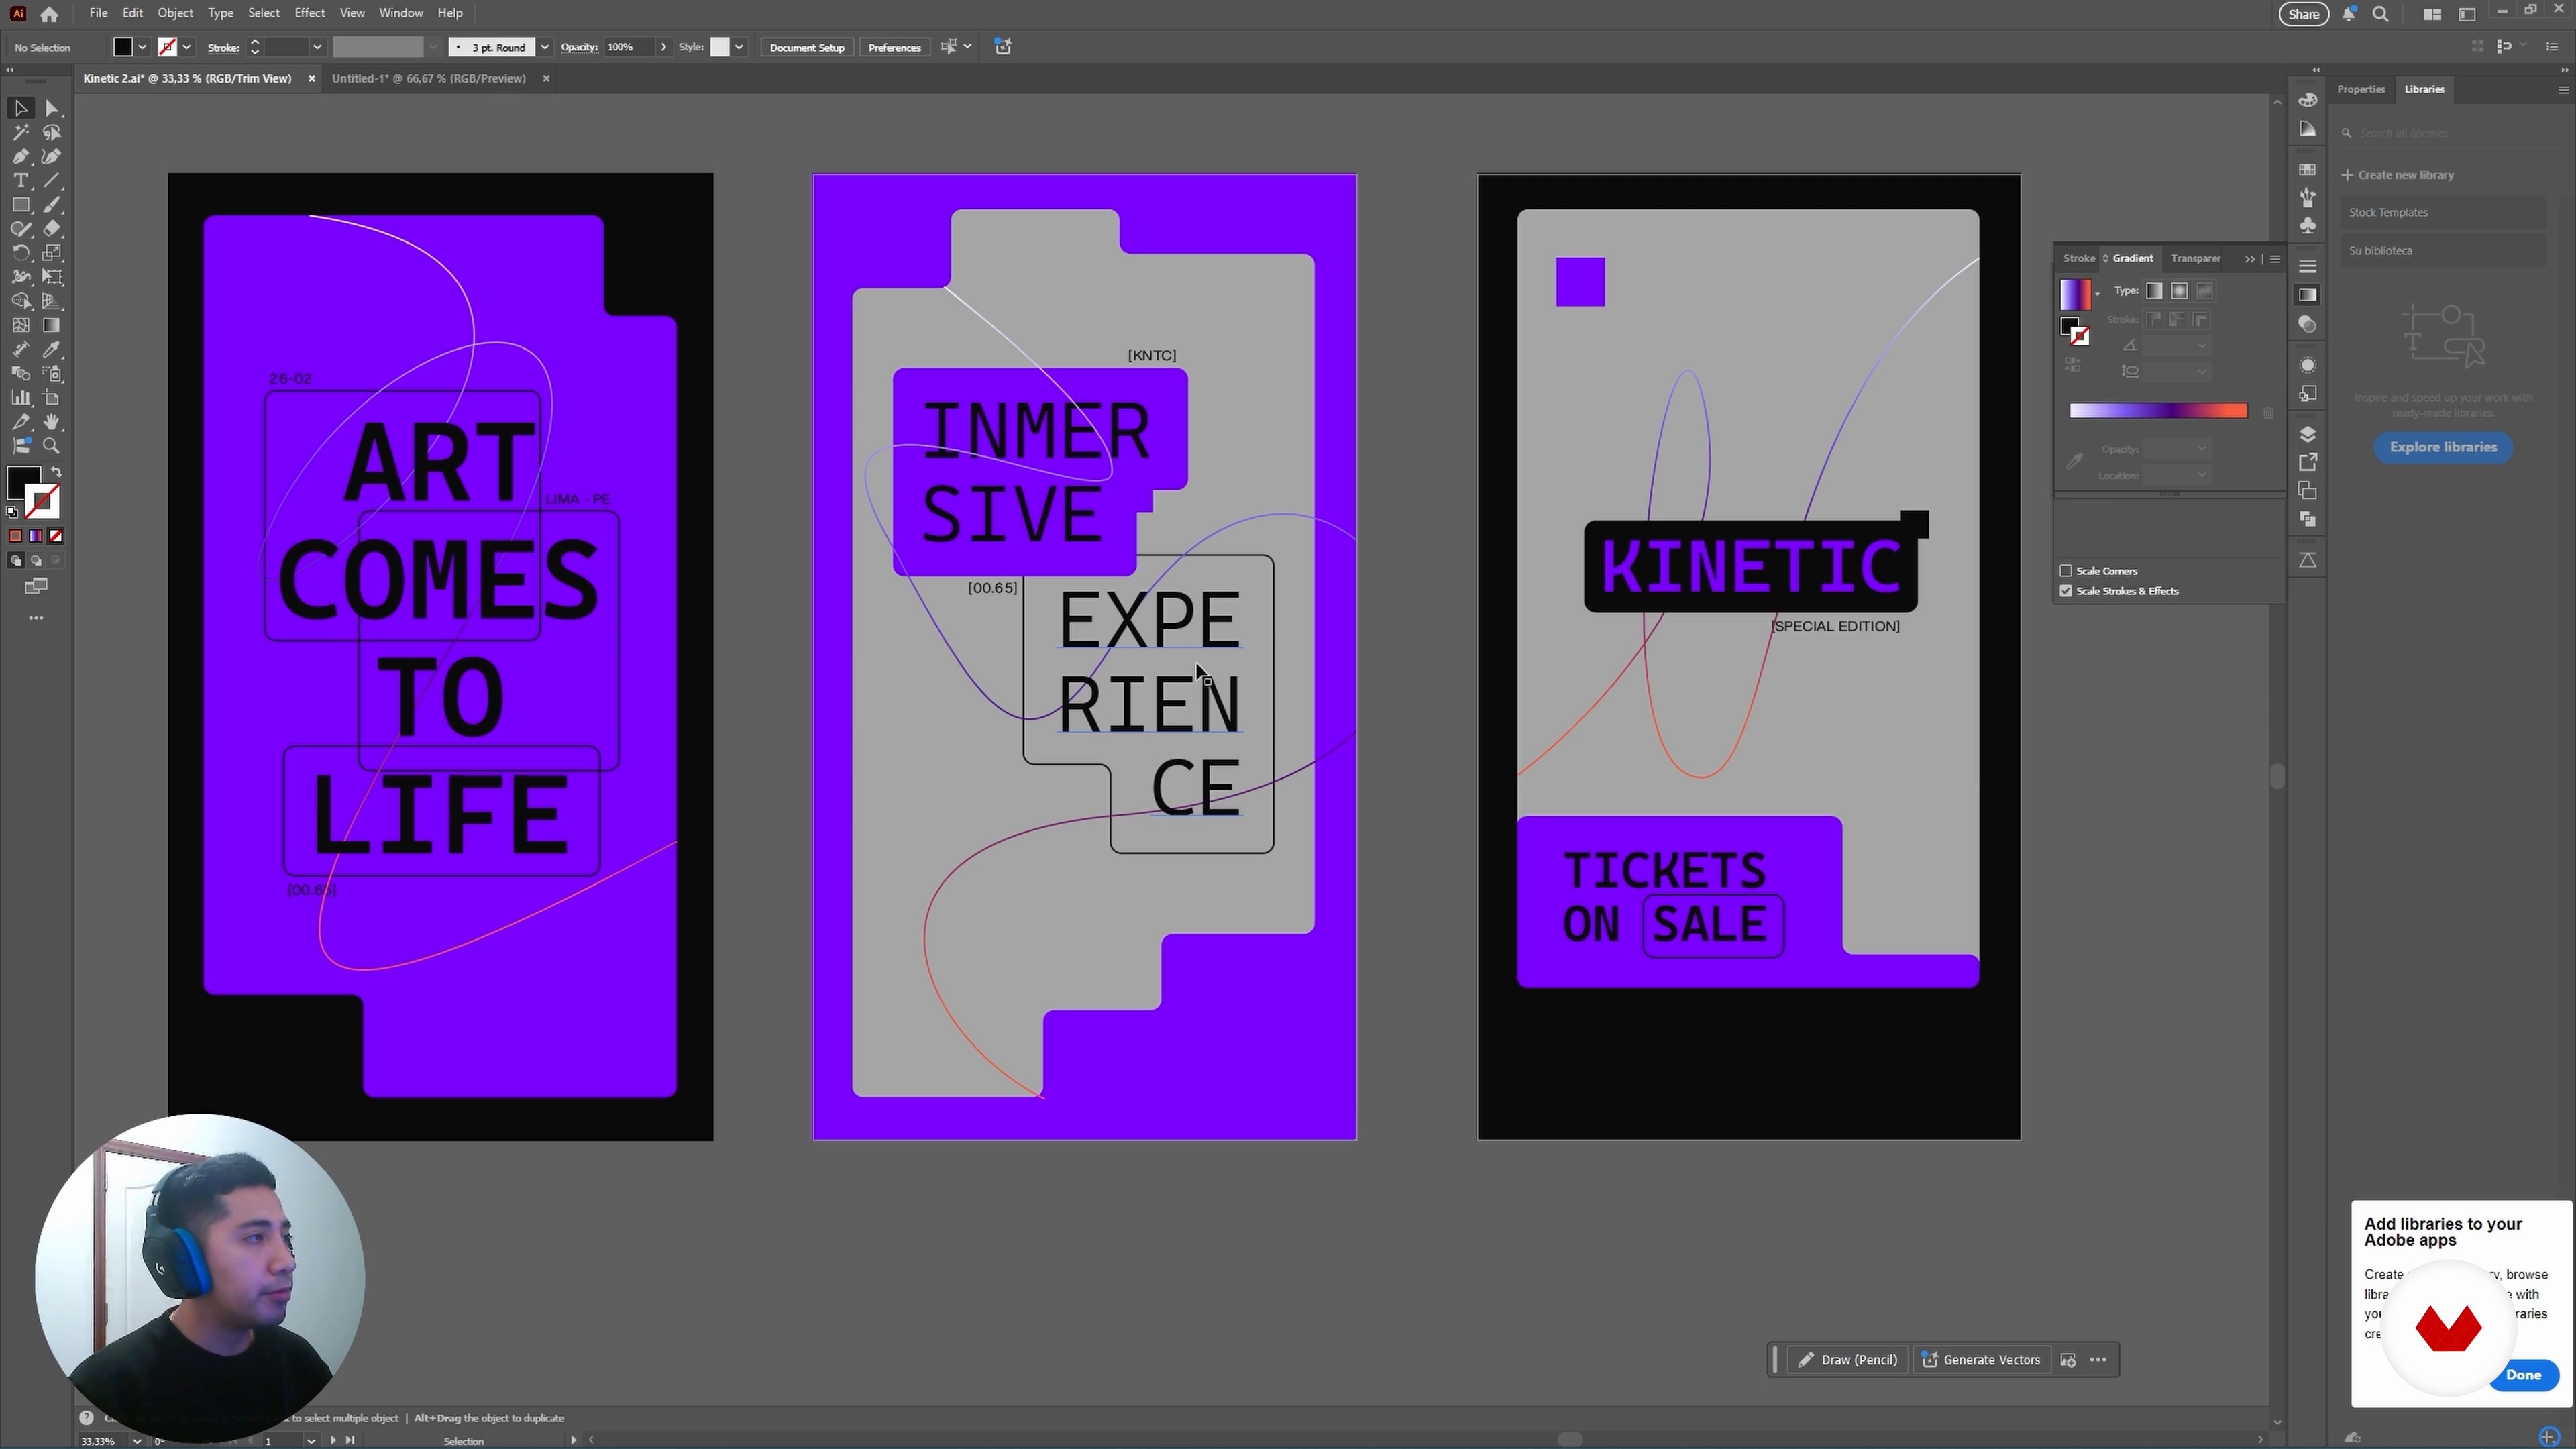Switch to Untitled-1 document tab

(x=429, y=78)
